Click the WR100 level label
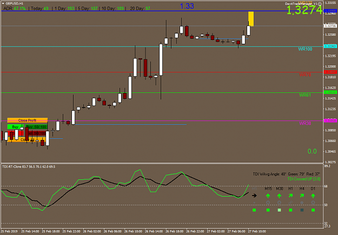This screenshot has width=338, height=235. (x=305, y=49)
